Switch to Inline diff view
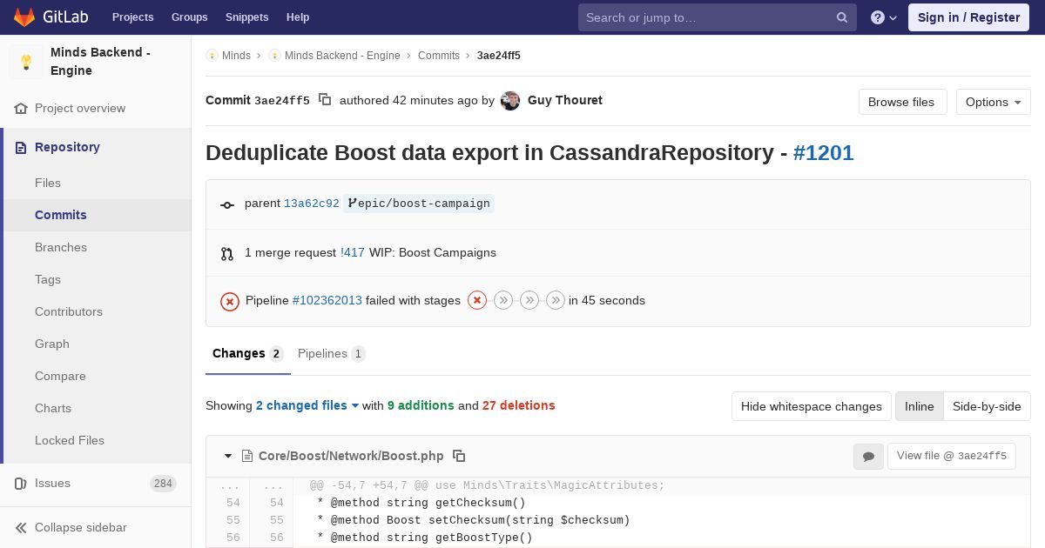 pyautogui.click(x=919, y=406)
